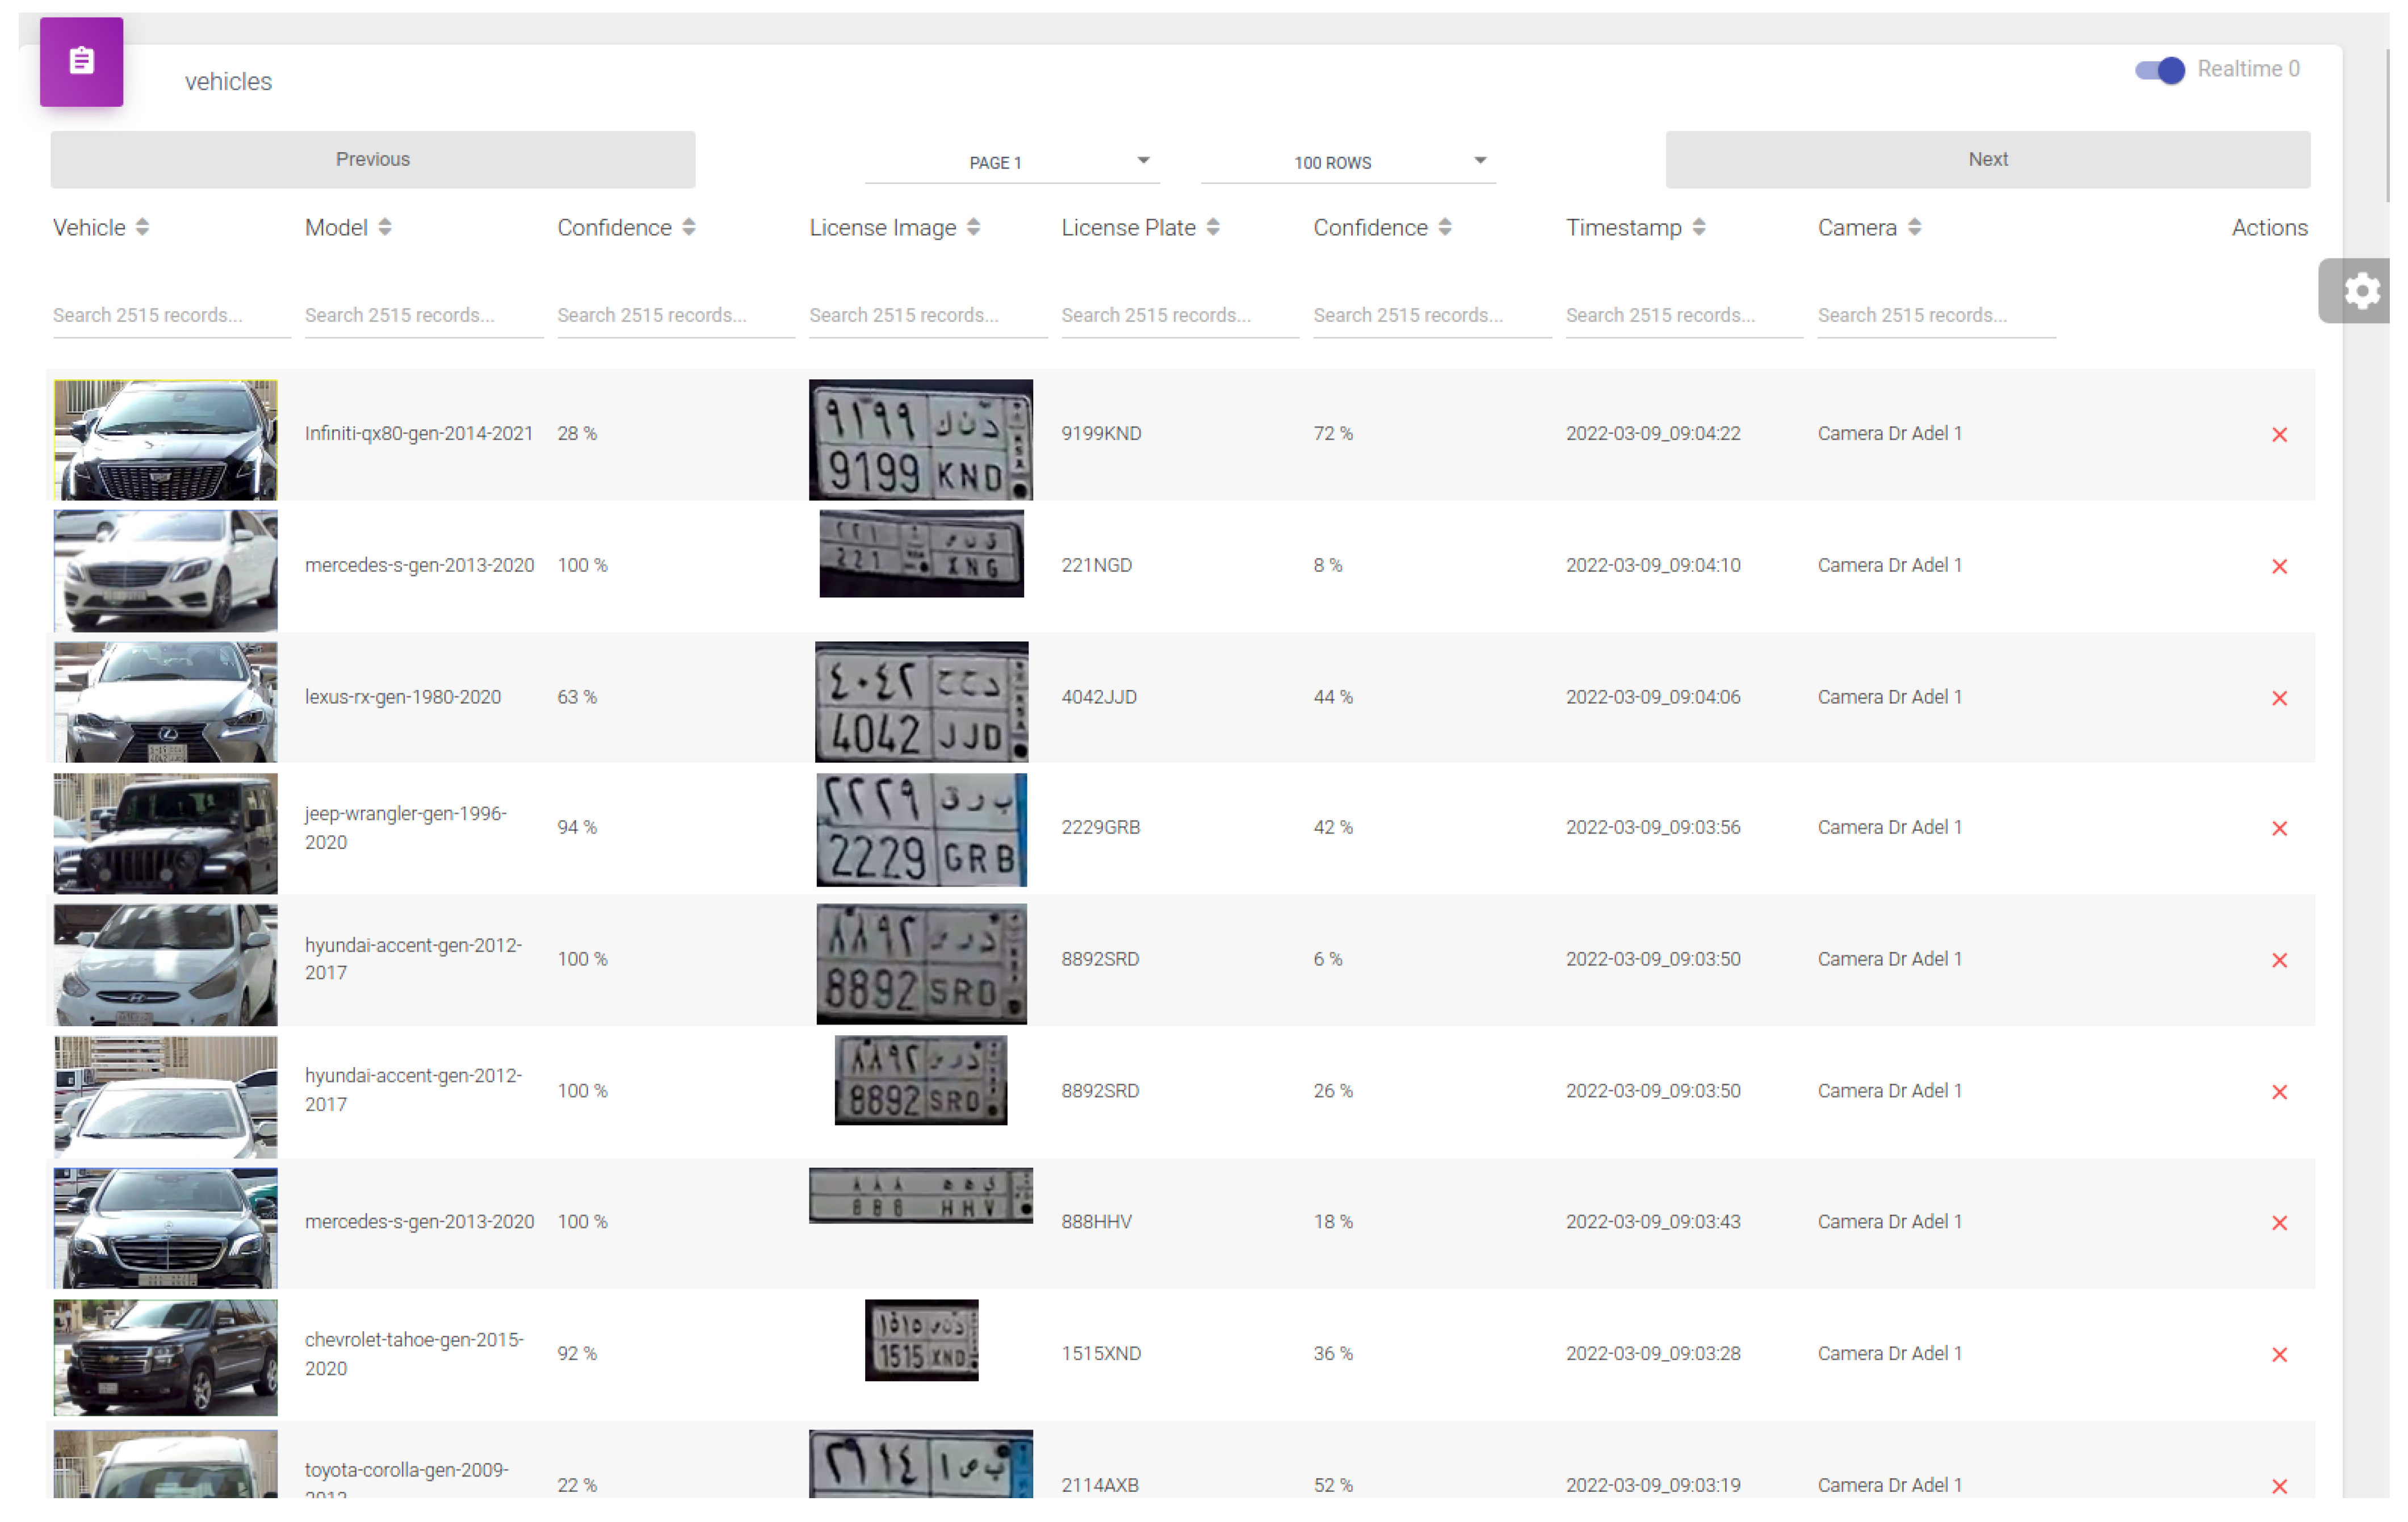Go to the Previous page
The image size is (2408, 1522).
(372, 159)
